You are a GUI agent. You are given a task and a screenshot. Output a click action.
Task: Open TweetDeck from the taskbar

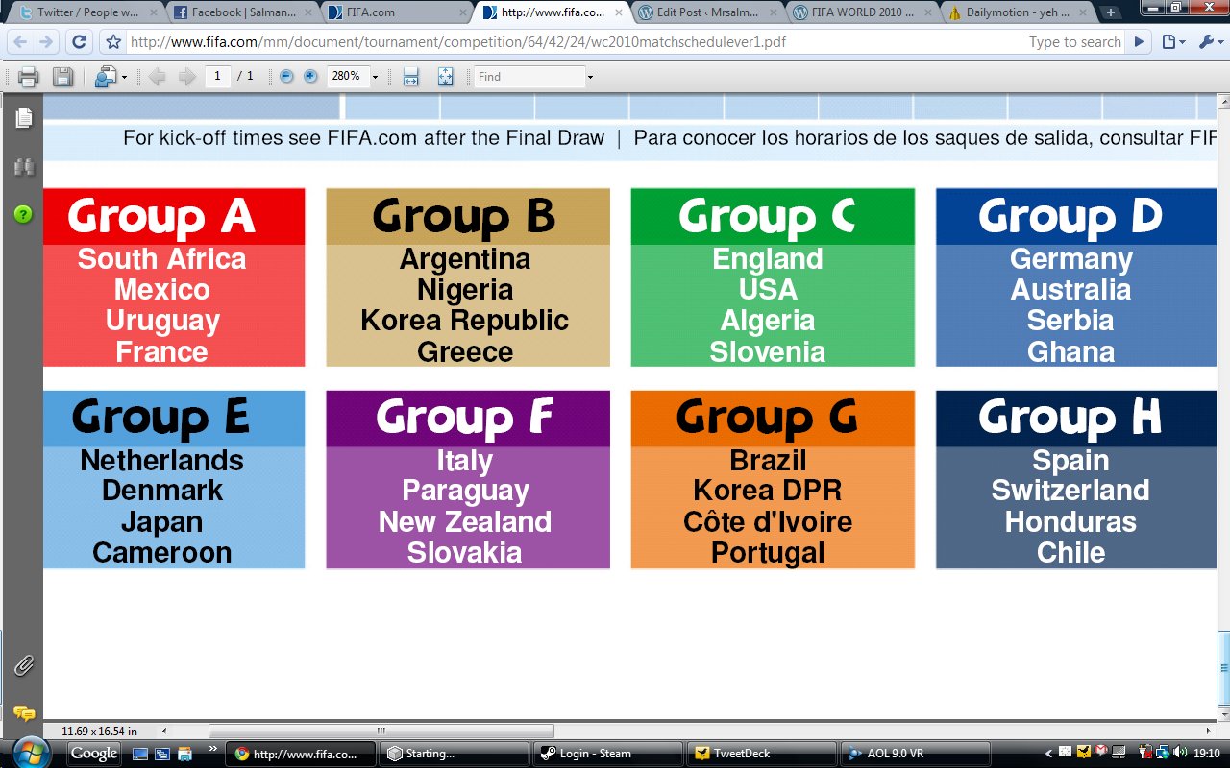click(759, 753)
